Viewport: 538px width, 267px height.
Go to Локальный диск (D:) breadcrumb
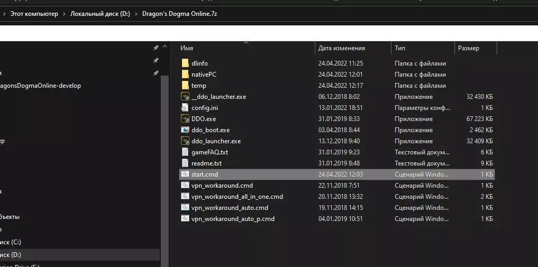pos(100,14)
